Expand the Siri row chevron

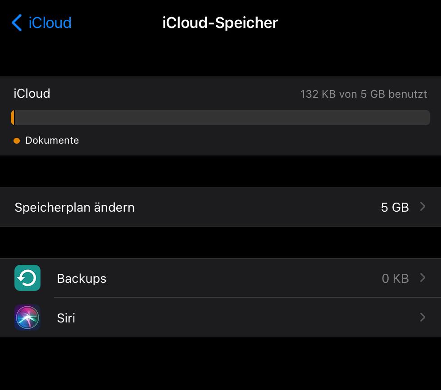tap(423, 317)
